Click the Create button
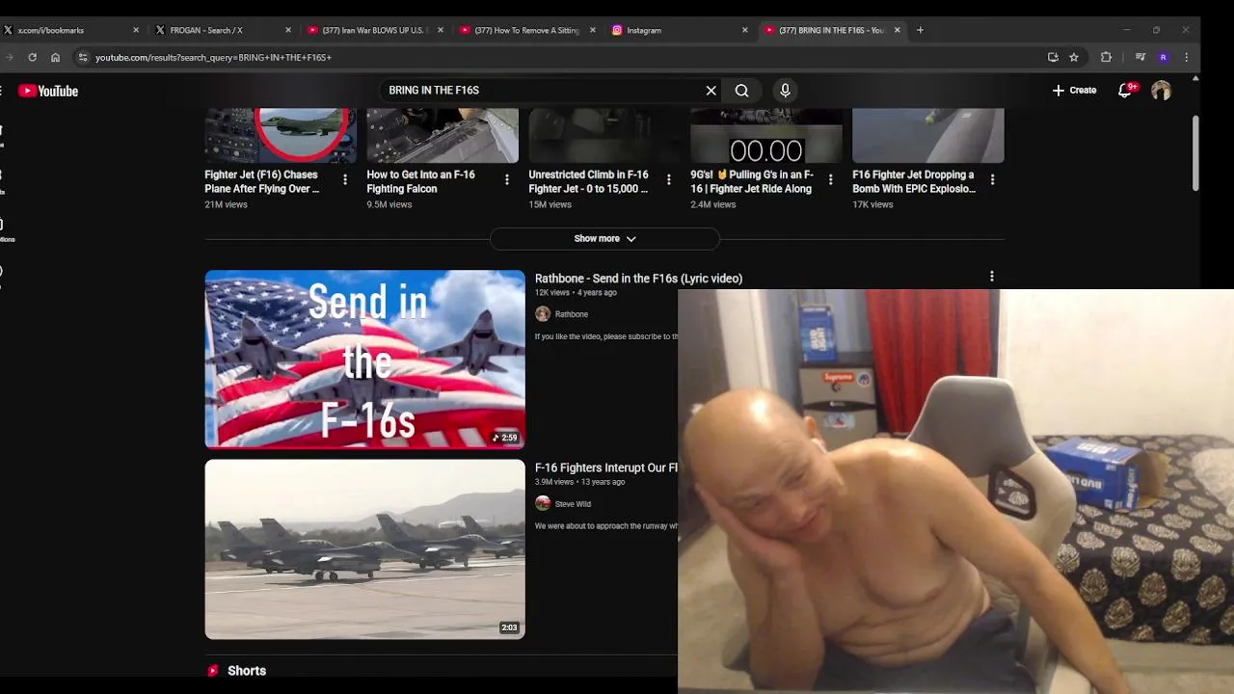 [1074, 91]
